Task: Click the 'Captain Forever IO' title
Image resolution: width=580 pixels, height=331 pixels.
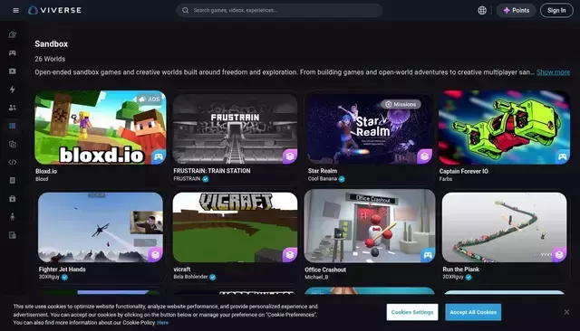Action: 464,171
